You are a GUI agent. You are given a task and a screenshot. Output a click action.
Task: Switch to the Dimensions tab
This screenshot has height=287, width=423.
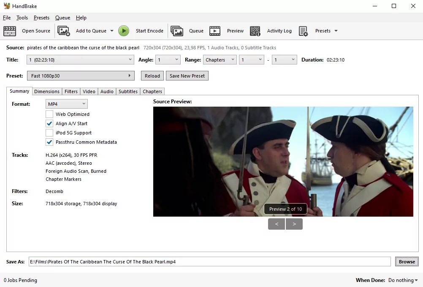[x=47, y=91]
